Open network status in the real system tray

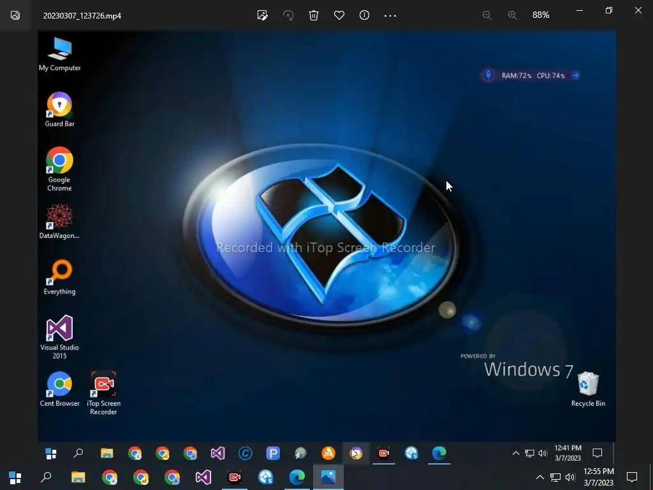click(555, 477)
